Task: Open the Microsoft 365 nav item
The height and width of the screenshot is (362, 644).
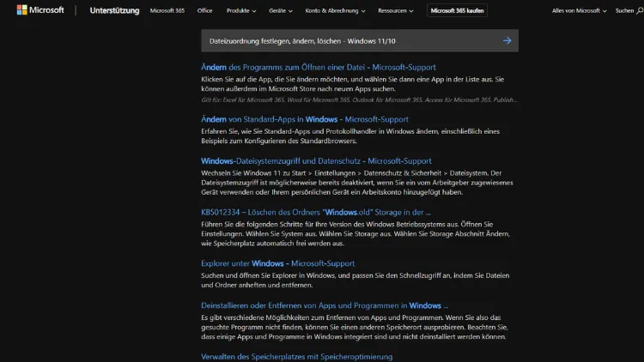Action: coord(167,10)
